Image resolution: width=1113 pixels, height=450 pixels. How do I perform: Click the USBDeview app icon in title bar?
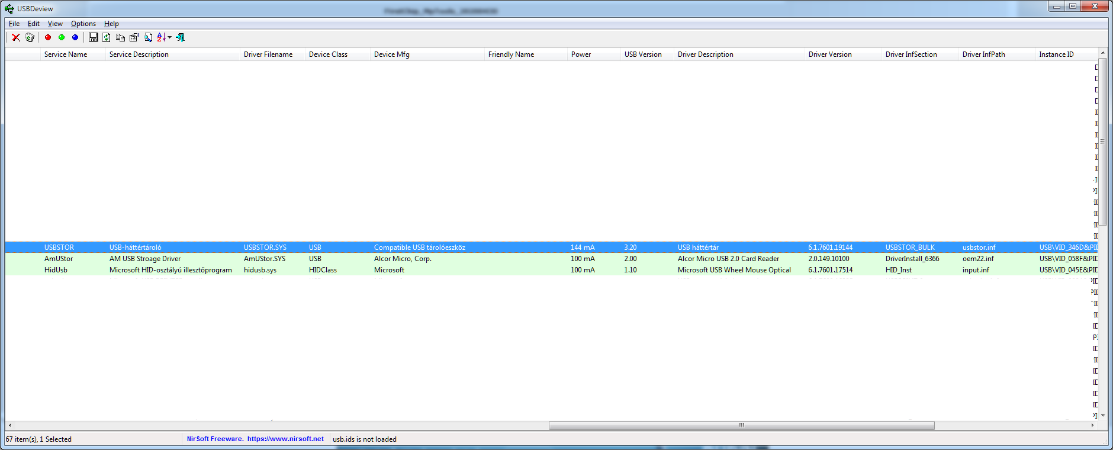[x=9, y=9]
